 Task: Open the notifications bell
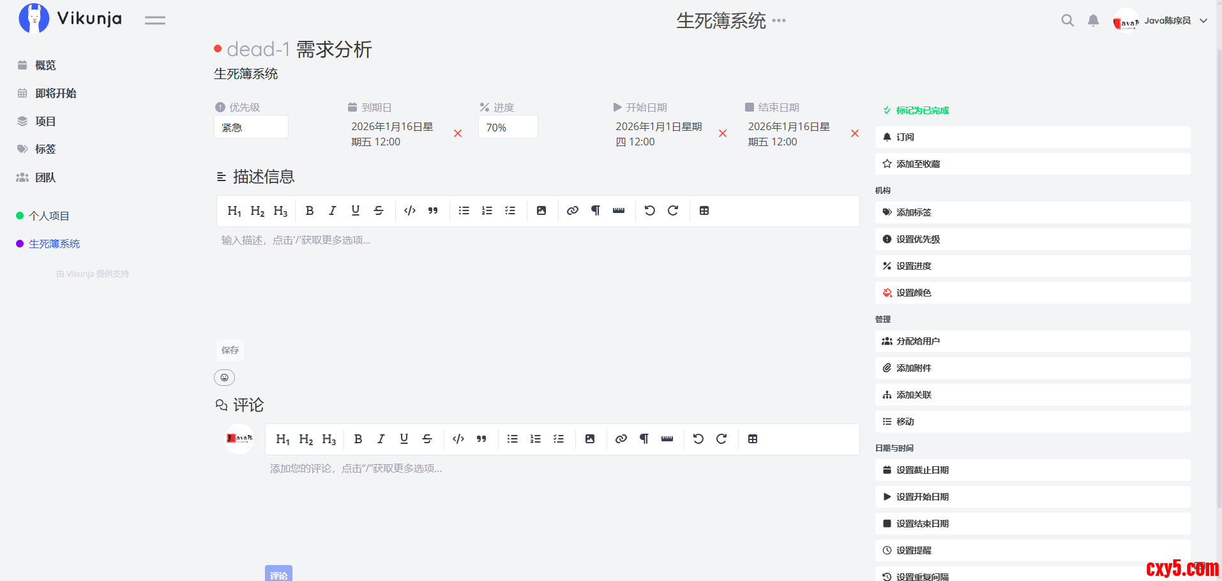[1093, 20]
